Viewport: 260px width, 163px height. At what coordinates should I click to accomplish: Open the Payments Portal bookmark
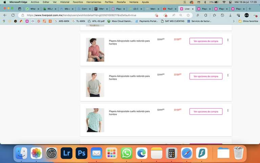click(x=147, y=21)
